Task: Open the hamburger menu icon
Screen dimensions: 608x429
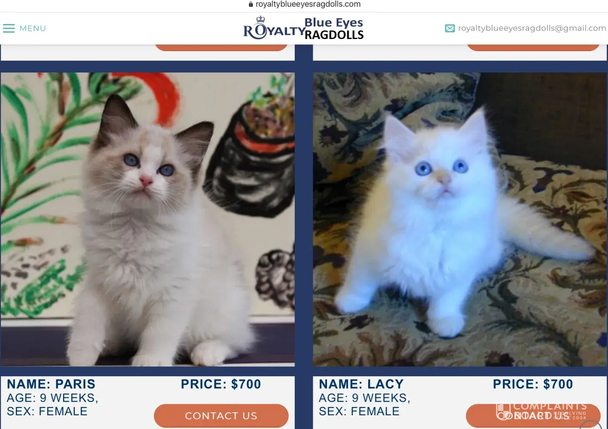Action: pyautogui.click(x=9, y=28)
